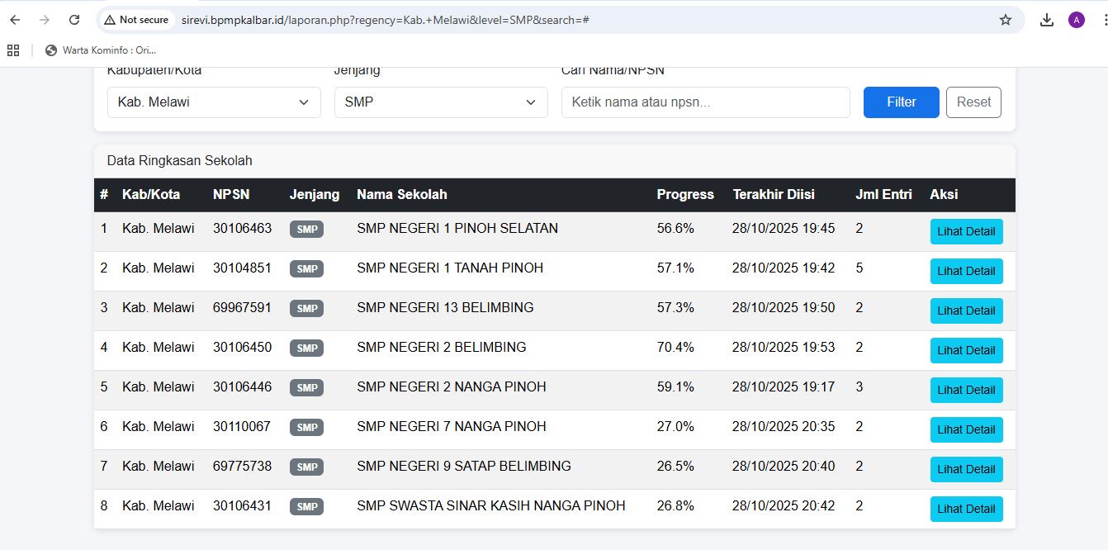Bookmark page using the star icon

pos(1005,20)
